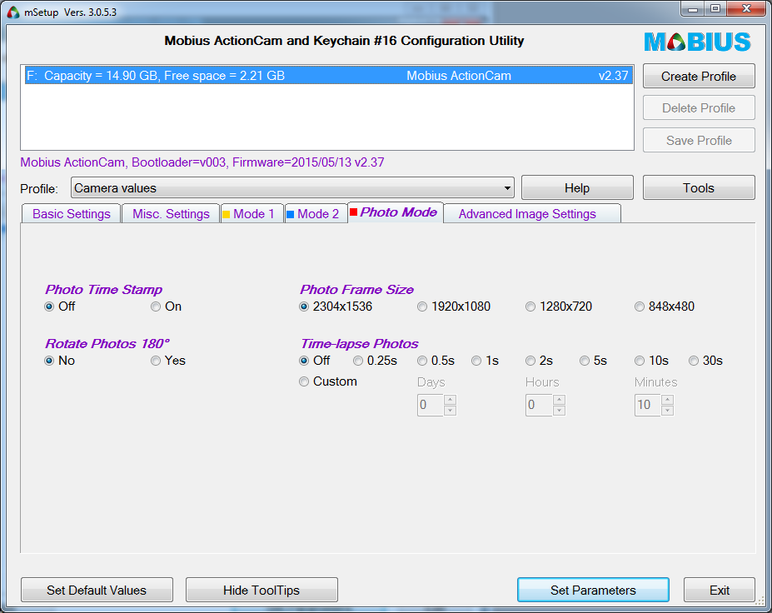Click Set Default Values
Image resolution: width=772 pixels, height=613 pixels.
97,590
